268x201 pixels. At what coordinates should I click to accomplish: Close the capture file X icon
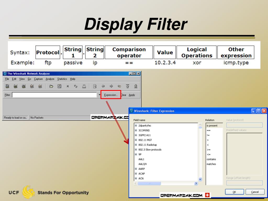point(68,86)
